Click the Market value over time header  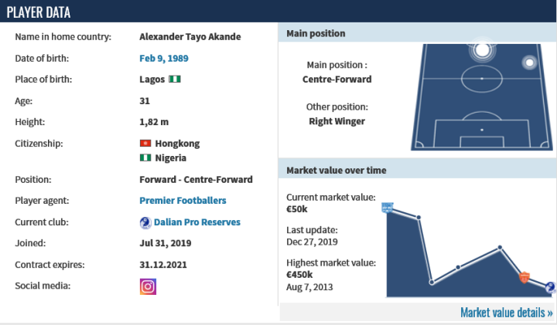coord(337,170)
